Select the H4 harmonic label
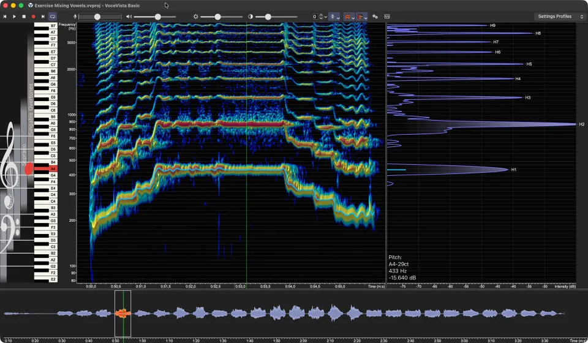 coord(518,79)
